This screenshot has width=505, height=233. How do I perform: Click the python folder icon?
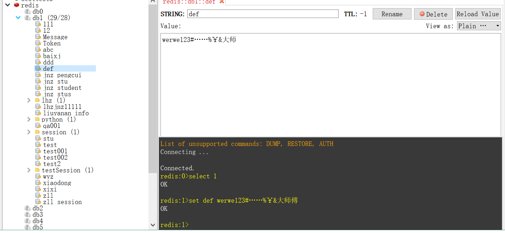tap(37, 119)
